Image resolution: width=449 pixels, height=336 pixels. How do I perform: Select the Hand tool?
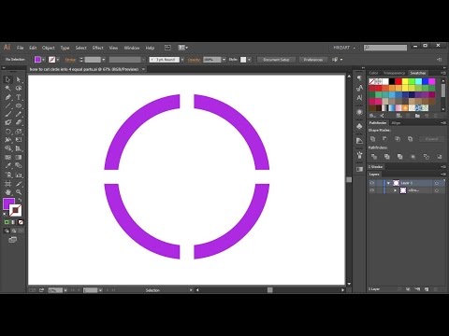tap(7, 192)
